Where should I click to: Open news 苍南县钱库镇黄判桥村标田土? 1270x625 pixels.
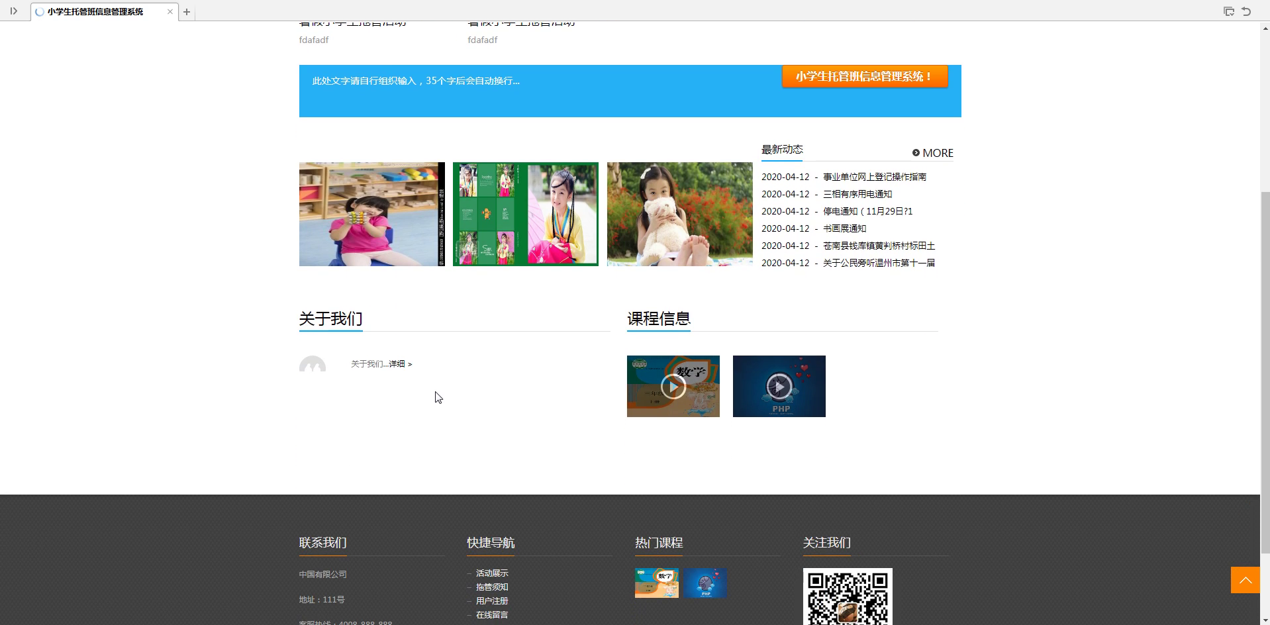click(879, 246)
